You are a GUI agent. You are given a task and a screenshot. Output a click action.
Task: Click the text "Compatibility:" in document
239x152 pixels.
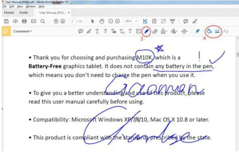(x=52, y=120)
